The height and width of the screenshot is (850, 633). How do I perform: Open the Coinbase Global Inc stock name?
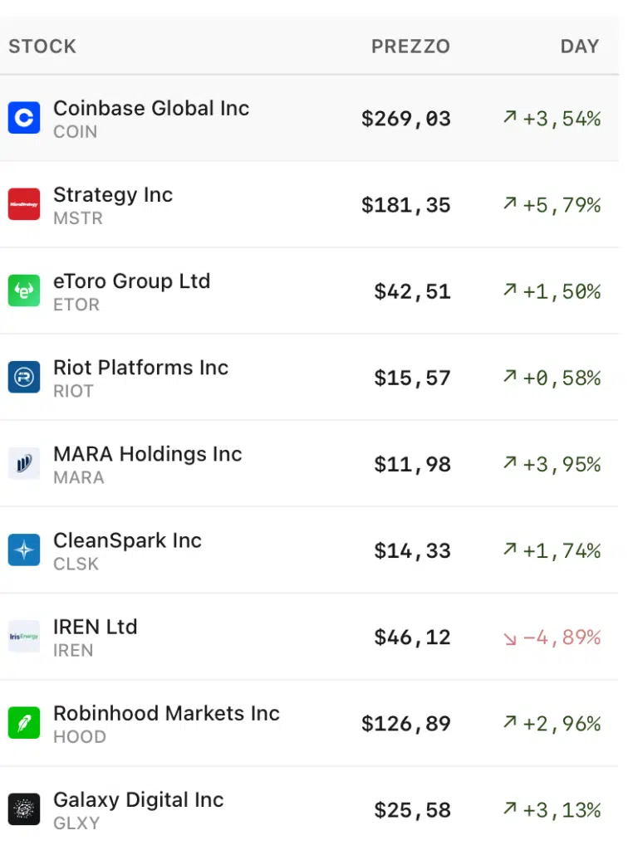(151, 109)
